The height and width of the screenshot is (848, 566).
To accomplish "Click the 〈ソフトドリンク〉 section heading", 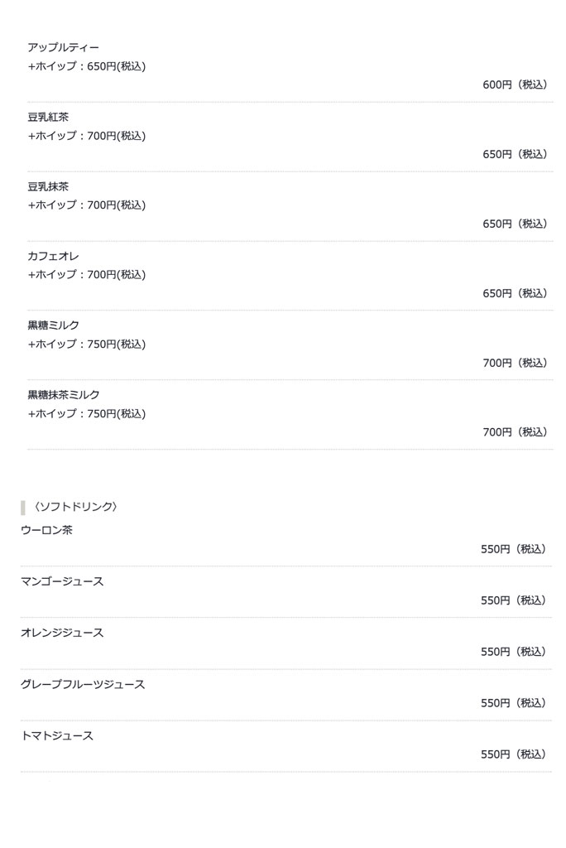I will [x=75, y=507].
